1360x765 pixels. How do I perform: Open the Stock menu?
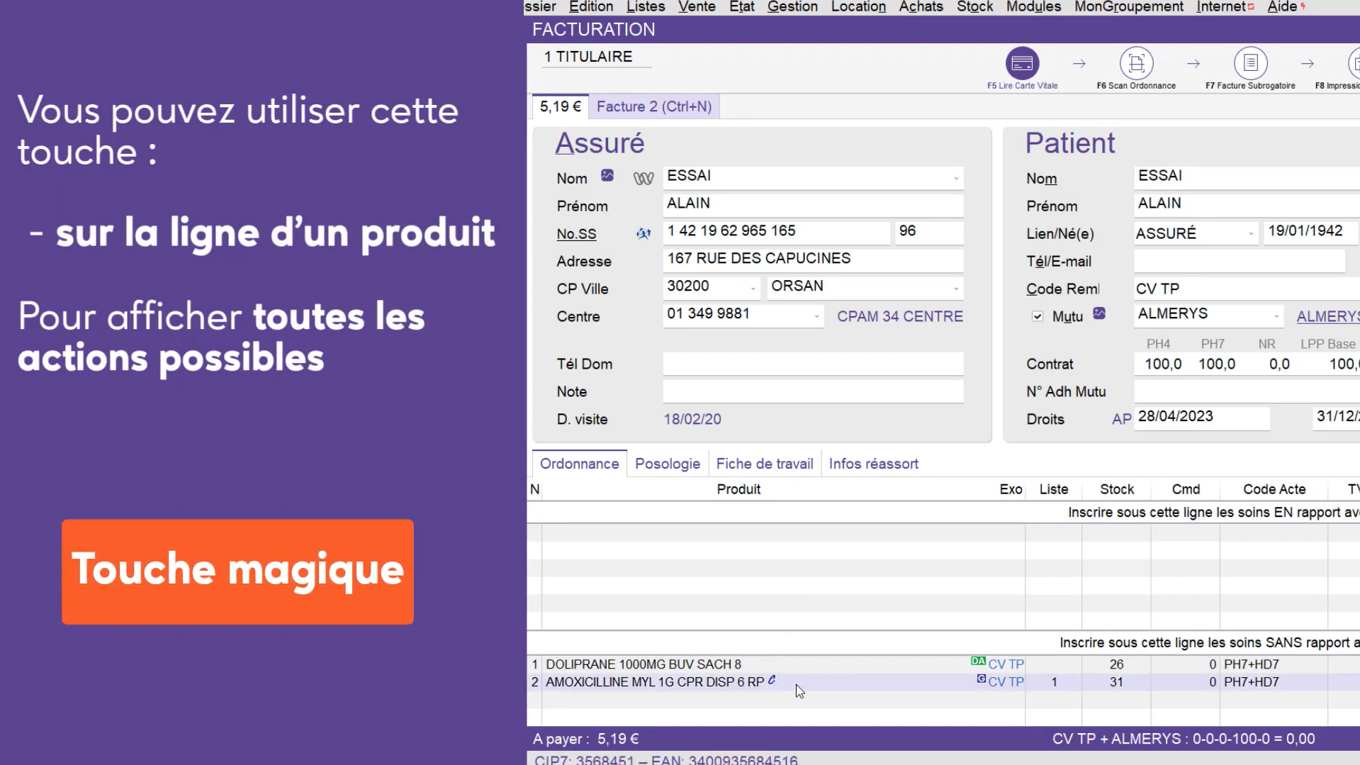[x=974, y=7]
